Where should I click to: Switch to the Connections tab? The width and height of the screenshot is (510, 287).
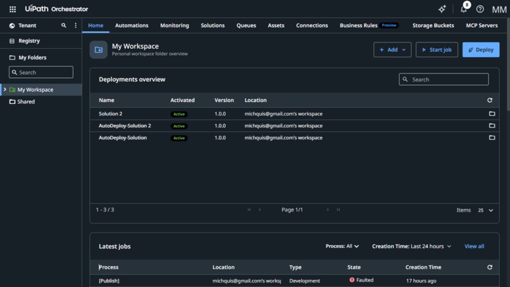[x=312, y=25]
